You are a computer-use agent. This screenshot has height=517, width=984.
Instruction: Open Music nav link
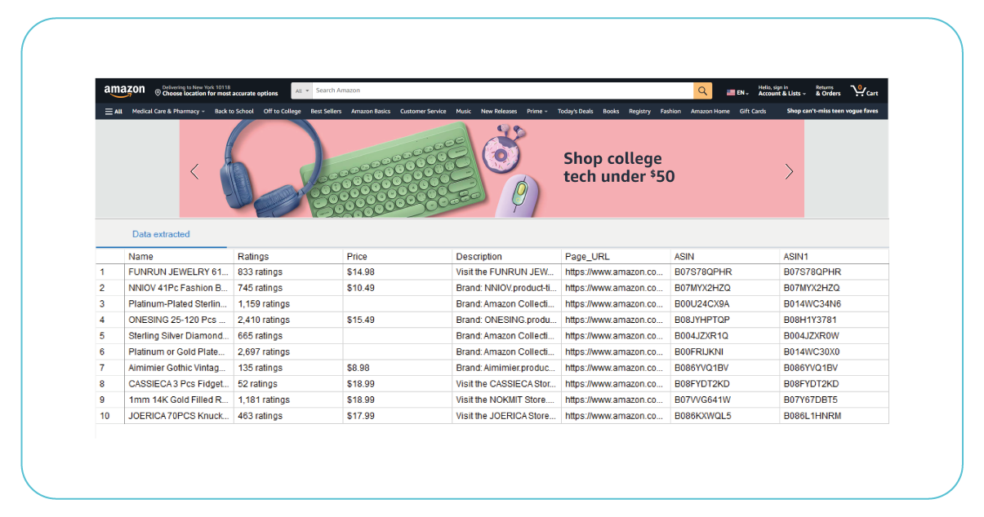click(x=464, y=111)
